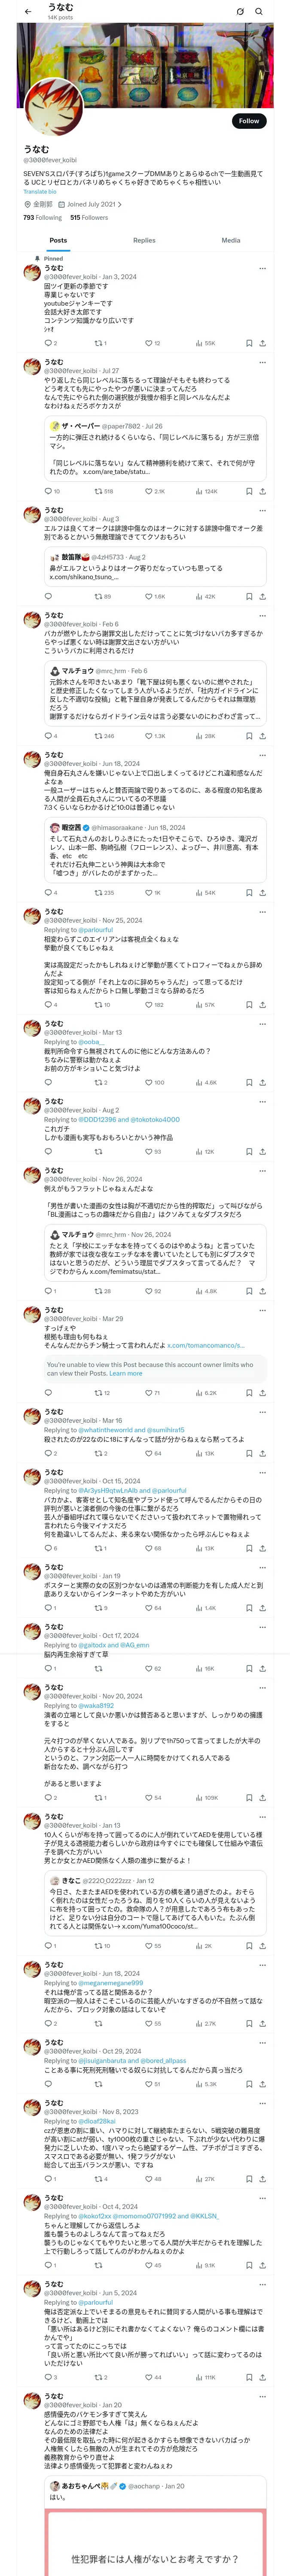Image resolution: width=290 pixels, height=2576 pixels.
Task: Switch to the Media tab
Action: pyautogui.click(x=230, y=240)
